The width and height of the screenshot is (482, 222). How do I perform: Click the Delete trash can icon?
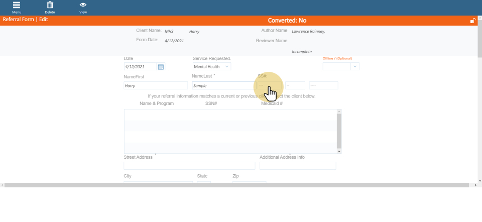50,6
